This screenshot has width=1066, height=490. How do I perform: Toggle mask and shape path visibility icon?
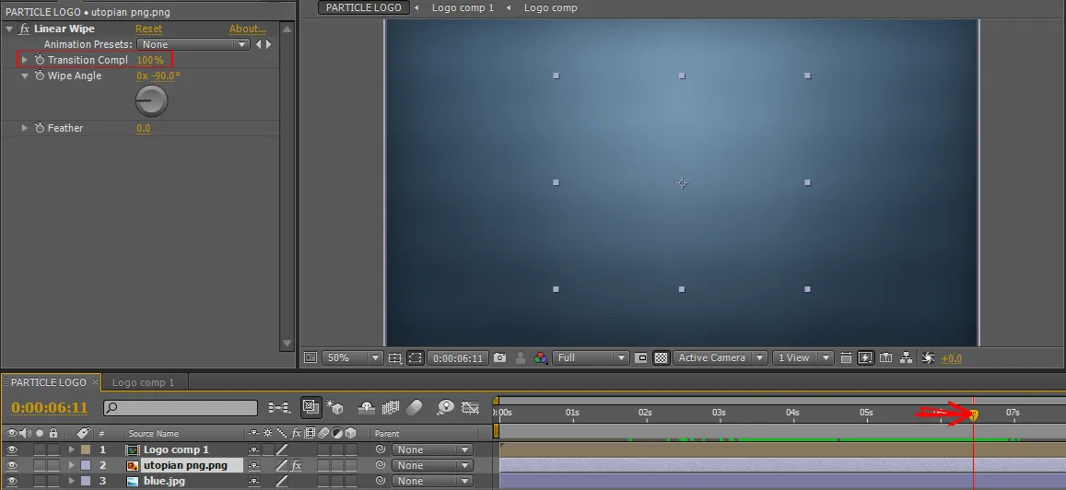416,357
